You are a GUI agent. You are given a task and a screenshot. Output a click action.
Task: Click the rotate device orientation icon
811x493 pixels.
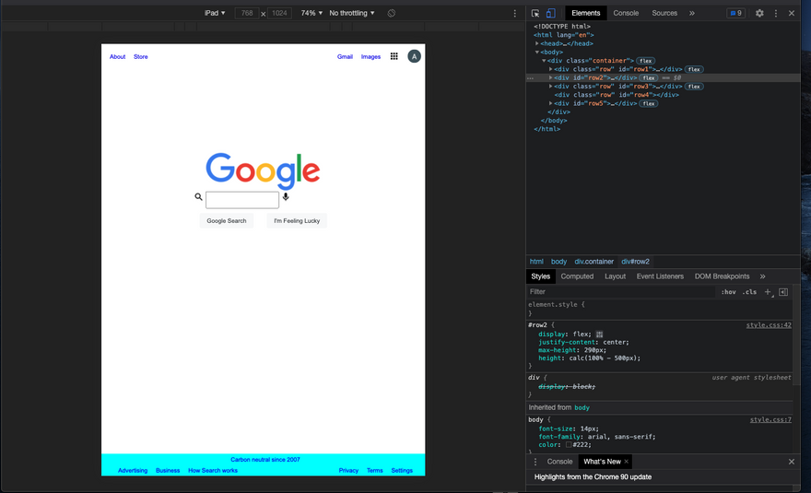click(392, 14)
